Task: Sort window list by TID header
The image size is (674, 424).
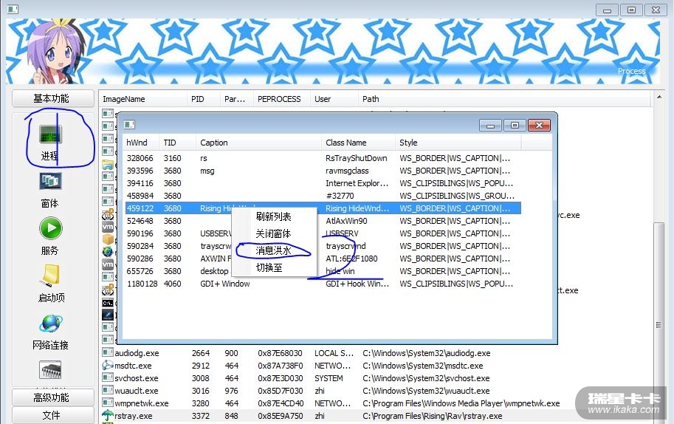Action: pyautogui.click(x=178, y=143)
